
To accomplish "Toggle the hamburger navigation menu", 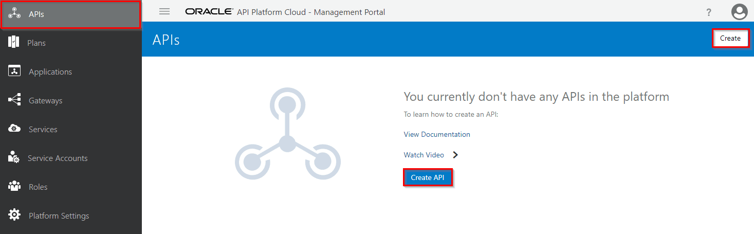I will click(x=164, y=11).
